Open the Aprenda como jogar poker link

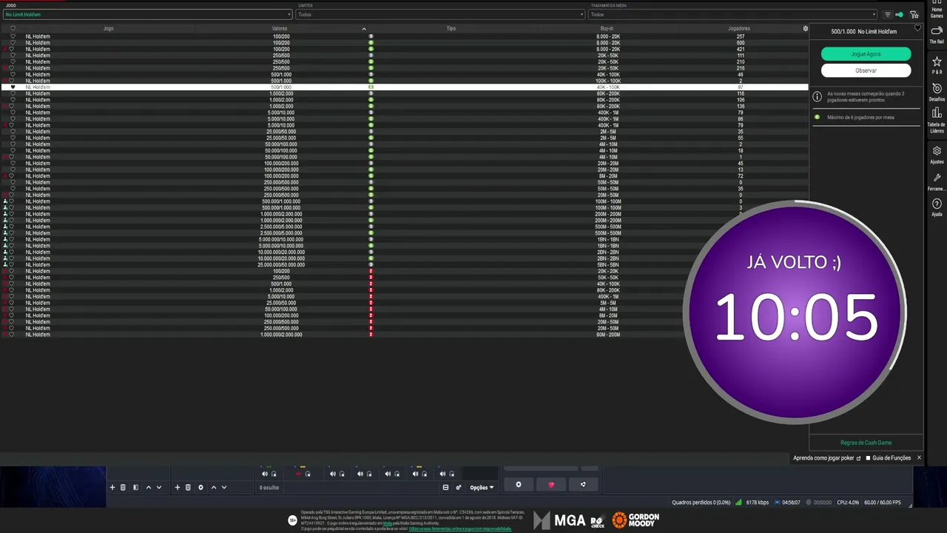coord(827,458)
